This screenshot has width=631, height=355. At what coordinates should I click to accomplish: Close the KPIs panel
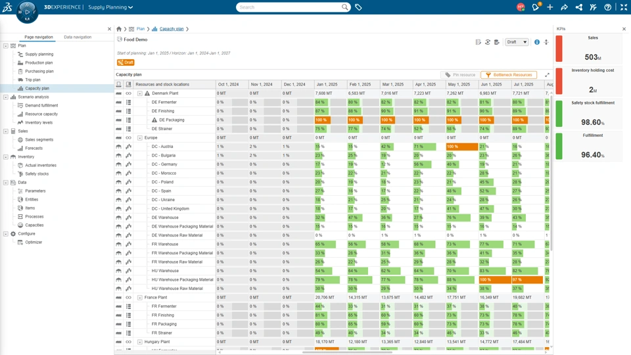click(x=624, y=29)
